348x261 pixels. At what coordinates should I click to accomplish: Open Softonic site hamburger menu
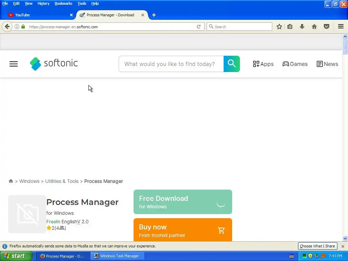pos(14,64)
